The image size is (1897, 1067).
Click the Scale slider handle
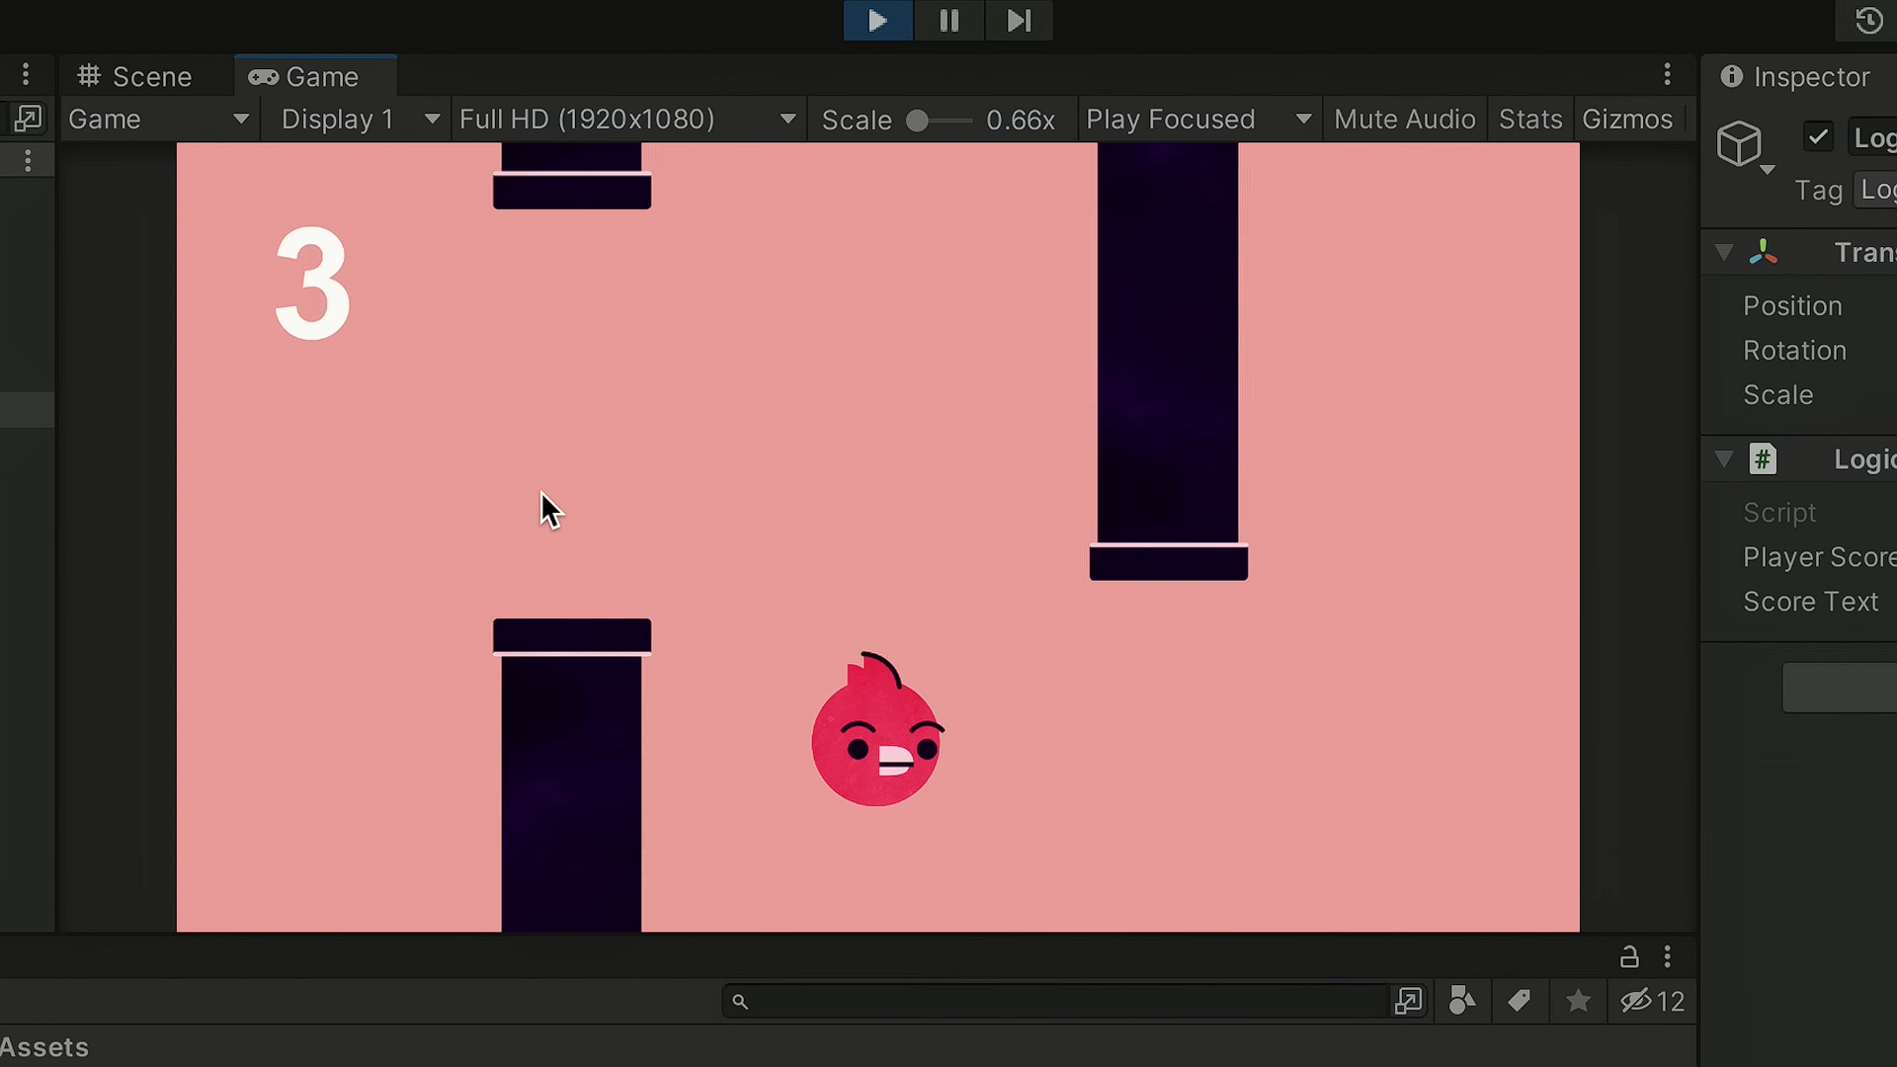click(917, 121)
